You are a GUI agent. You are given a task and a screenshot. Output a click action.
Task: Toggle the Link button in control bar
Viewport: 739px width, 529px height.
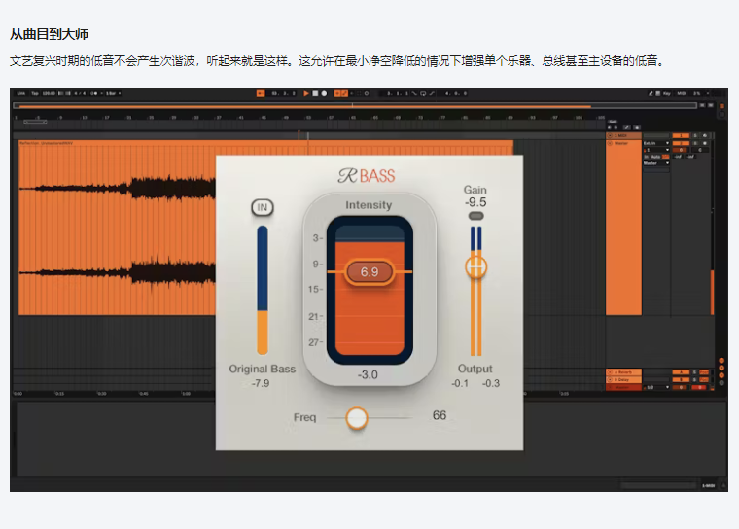click(x=20, y=93)
